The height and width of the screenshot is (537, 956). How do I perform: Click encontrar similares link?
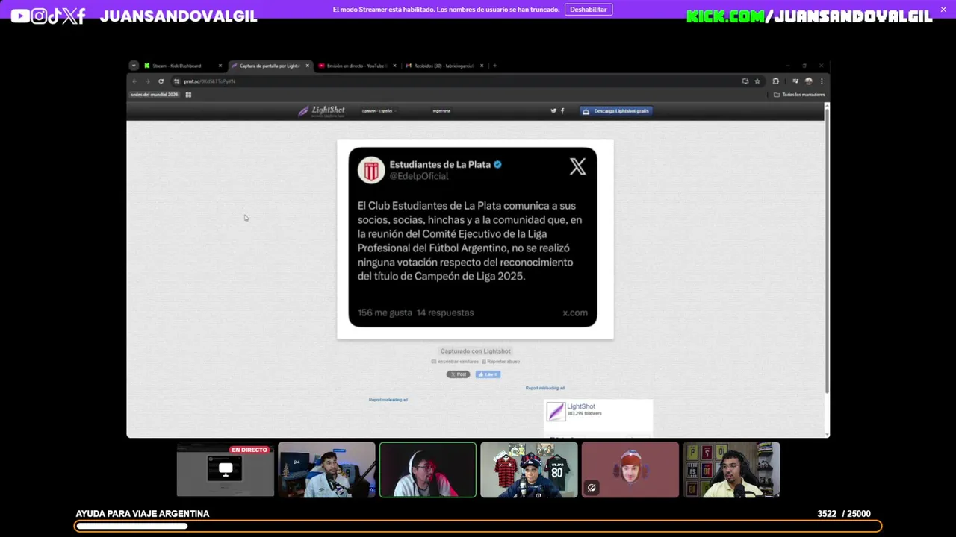(456, 362)
